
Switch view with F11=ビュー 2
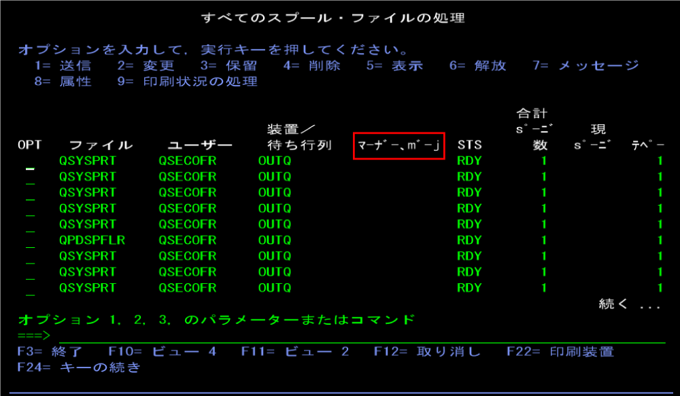click(295, 351)
